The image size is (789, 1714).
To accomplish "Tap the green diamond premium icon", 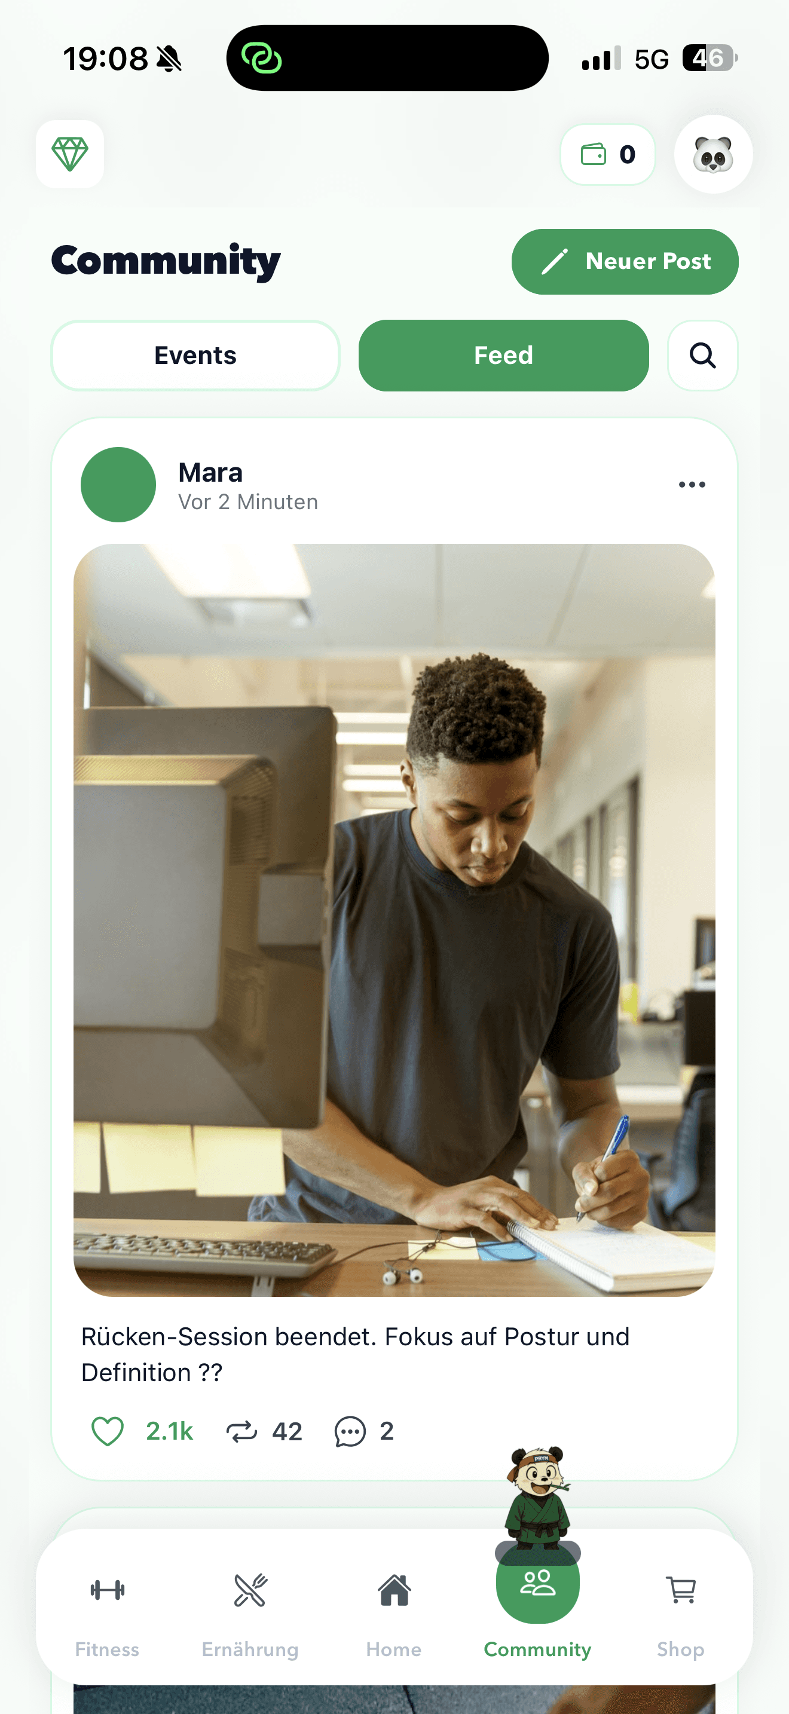I will point(70,154).
